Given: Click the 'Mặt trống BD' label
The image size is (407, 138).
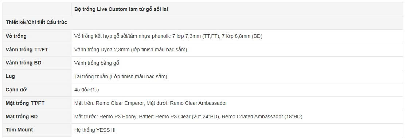Looking at the screenshot, I should 21,117.
